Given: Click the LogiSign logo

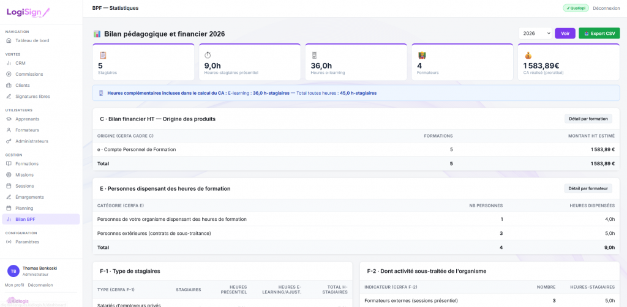Looking at the screenshot, I should pos(28,12).
